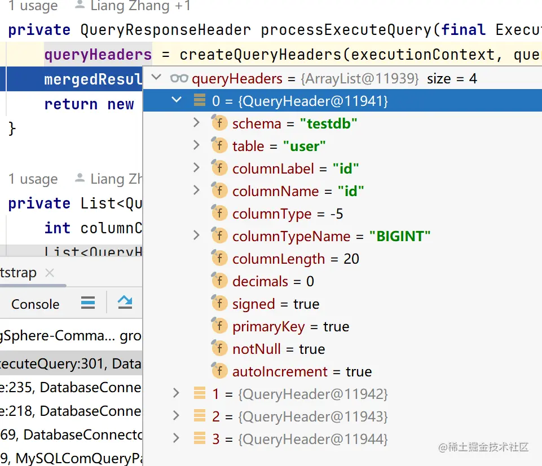Select the columnTypeName value "BIGINT"

click(399, 236)
